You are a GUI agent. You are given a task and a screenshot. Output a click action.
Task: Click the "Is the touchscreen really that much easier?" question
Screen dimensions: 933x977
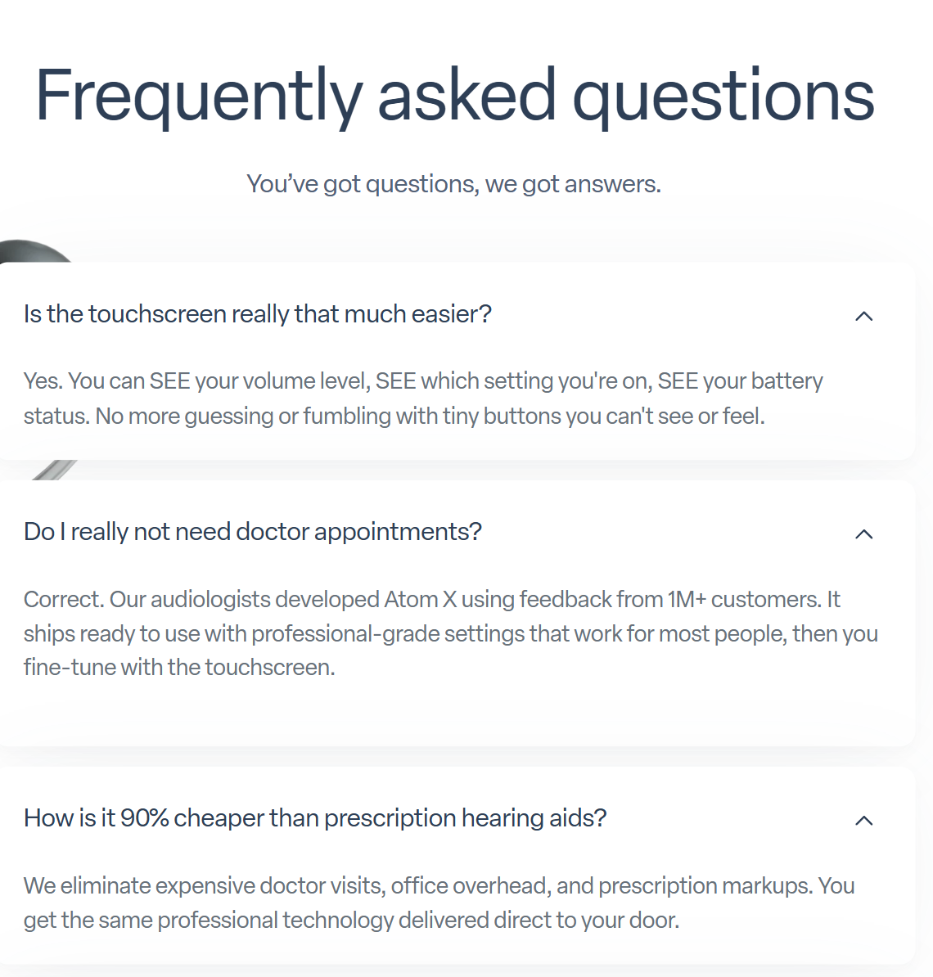coord(258,314)
